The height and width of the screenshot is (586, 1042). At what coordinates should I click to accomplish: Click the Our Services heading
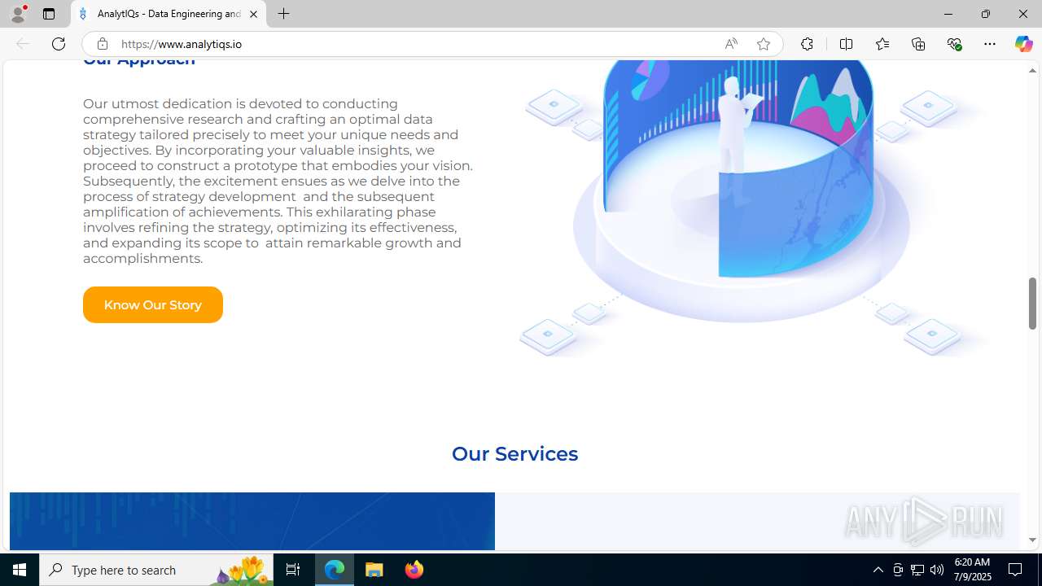(x=514, y=453)
